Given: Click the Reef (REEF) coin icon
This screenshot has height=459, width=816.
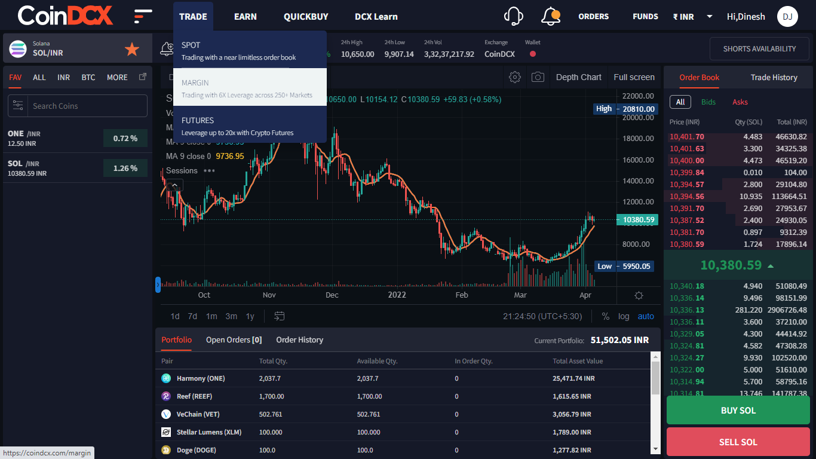Looking at the screenshot, I should point(166,396).
